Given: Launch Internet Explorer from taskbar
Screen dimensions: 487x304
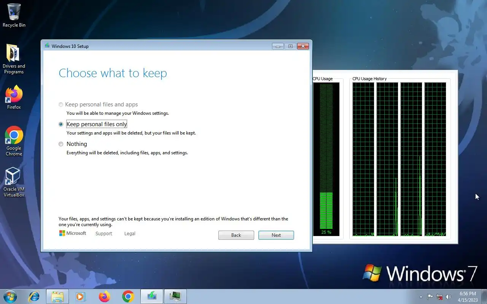Looking at the screenshot, I should (x=34, y=296).
